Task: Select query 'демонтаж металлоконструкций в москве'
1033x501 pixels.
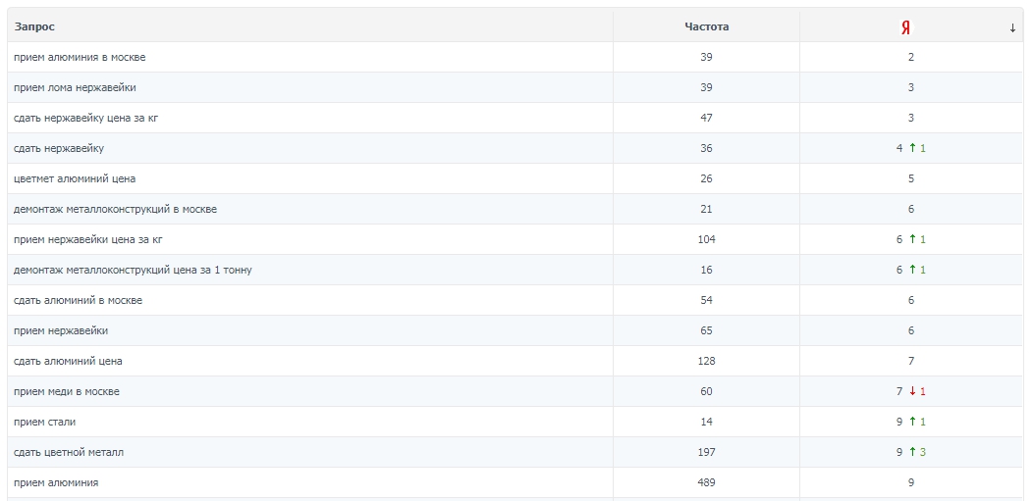Action: [x=115, y=209]
